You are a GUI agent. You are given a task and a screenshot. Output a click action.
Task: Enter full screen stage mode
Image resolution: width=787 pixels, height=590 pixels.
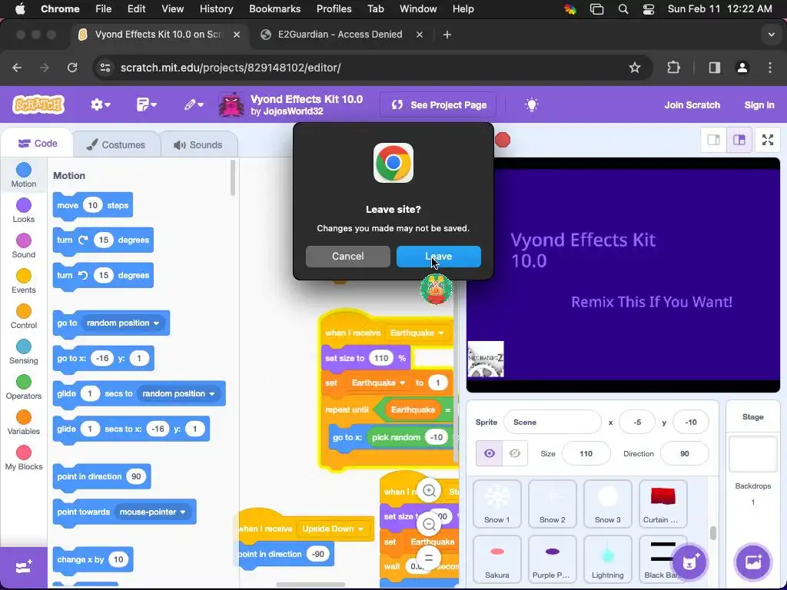[x=768, y=140]
